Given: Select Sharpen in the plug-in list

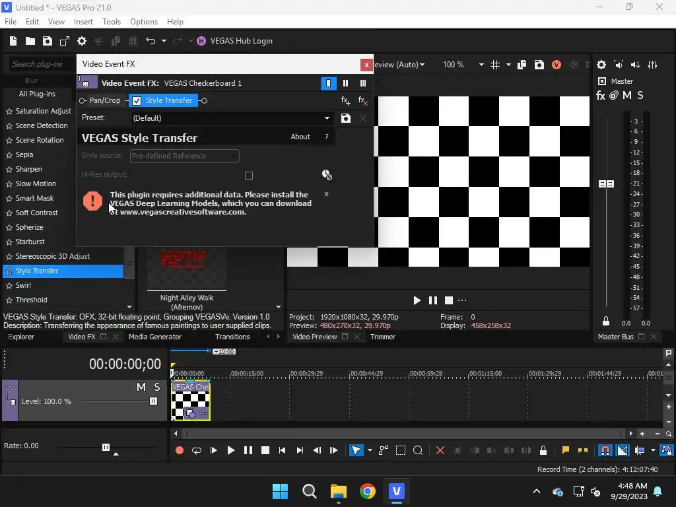Looking at the screenshot, I should (28, 169).
